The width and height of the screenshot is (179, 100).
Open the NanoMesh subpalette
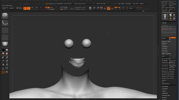coord(165,89)
